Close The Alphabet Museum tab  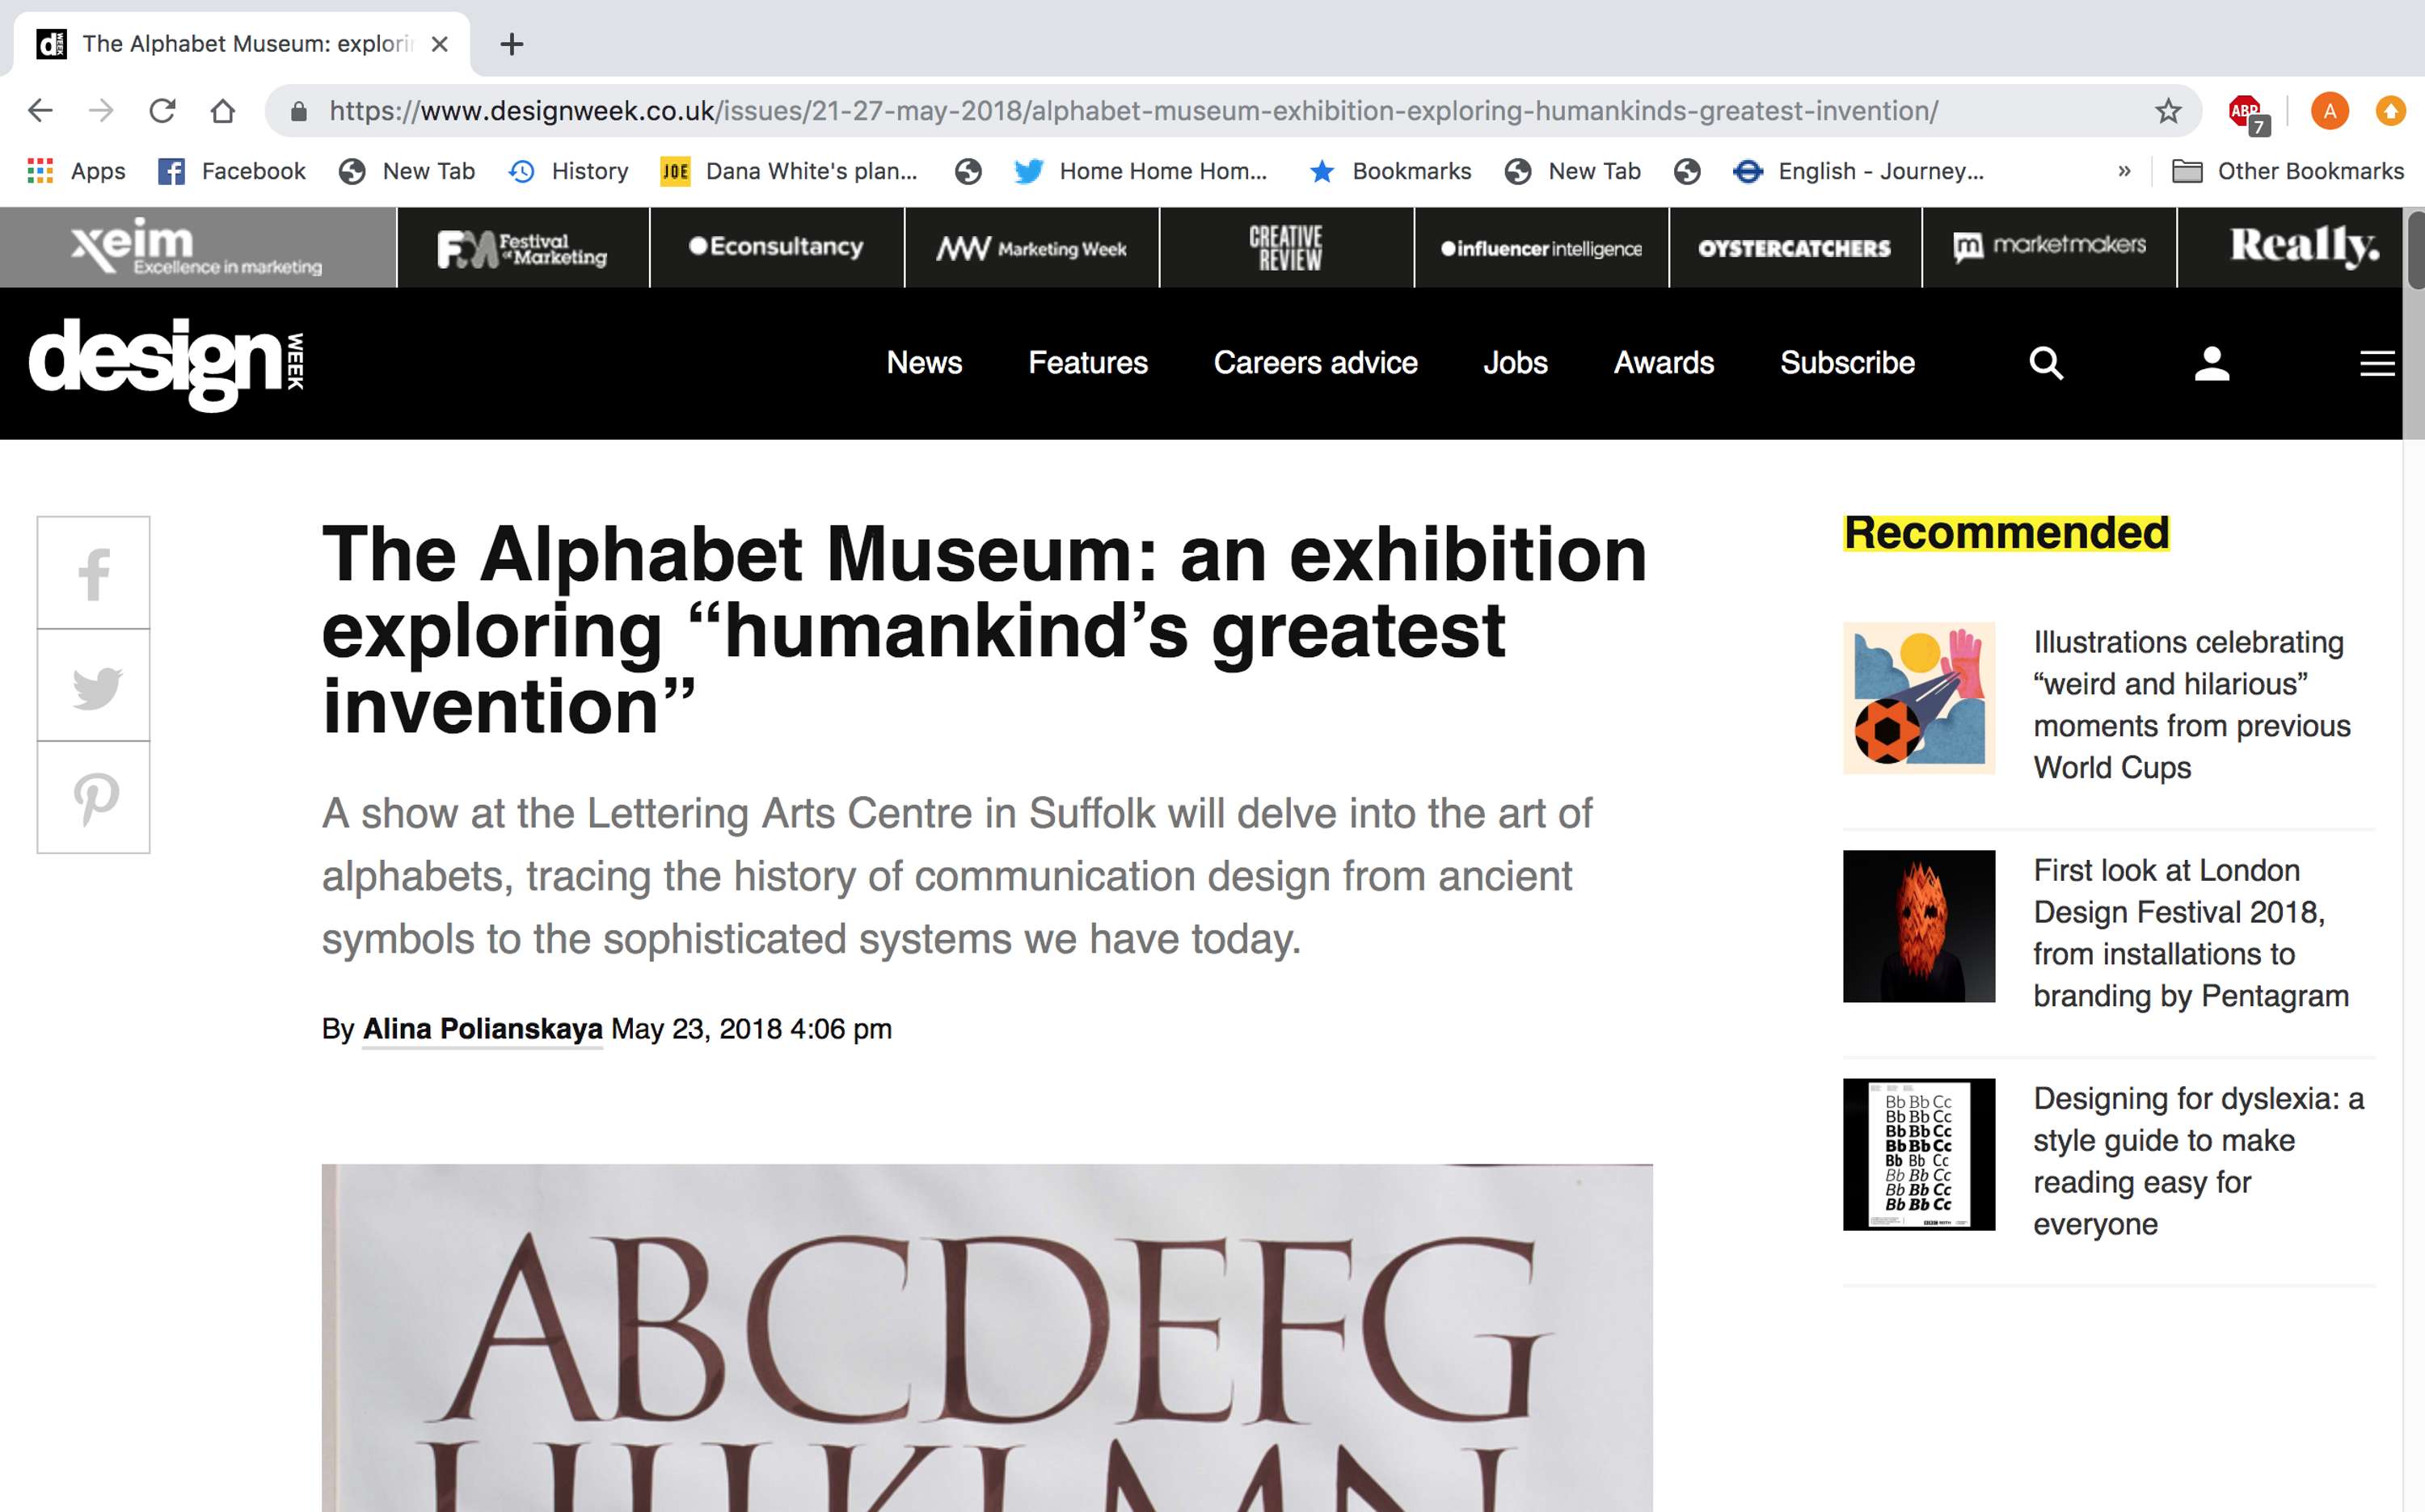tap(439, 44)
